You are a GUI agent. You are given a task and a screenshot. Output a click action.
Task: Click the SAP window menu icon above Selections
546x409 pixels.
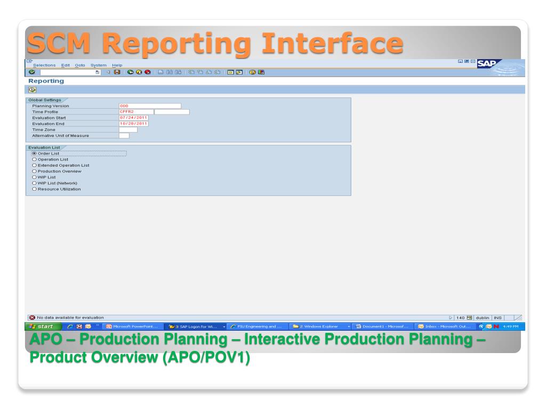(30, 61)
